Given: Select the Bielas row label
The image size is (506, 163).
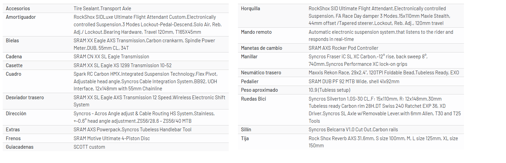Looking at the screenshot, I should coord(12,41).
